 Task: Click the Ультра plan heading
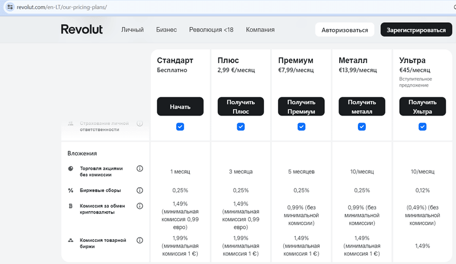click(x=412, y=60)
